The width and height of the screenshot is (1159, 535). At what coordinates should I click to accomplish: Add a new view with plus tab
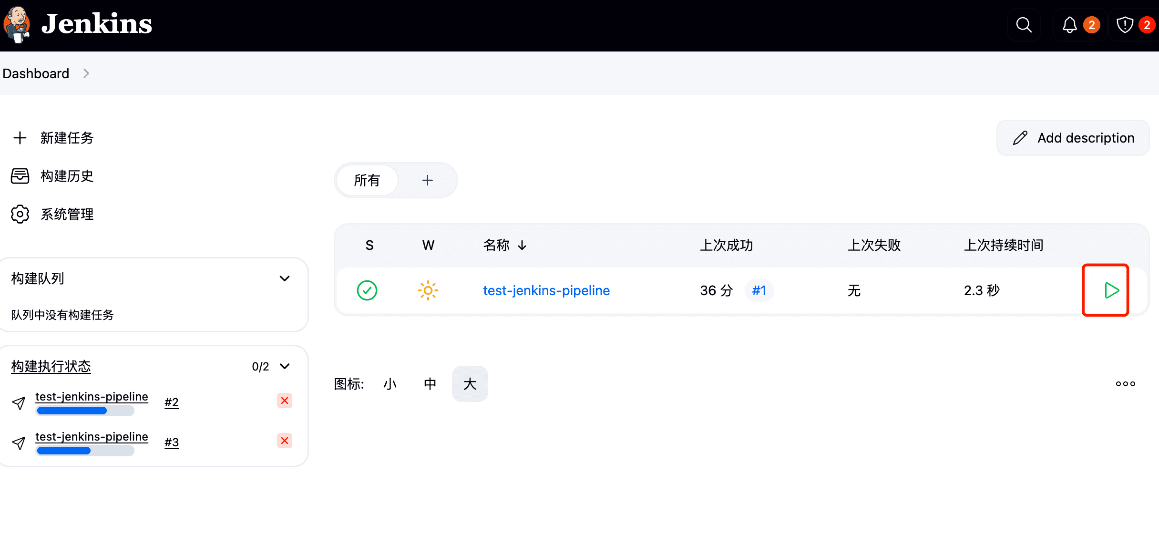(x=427, y=180)
